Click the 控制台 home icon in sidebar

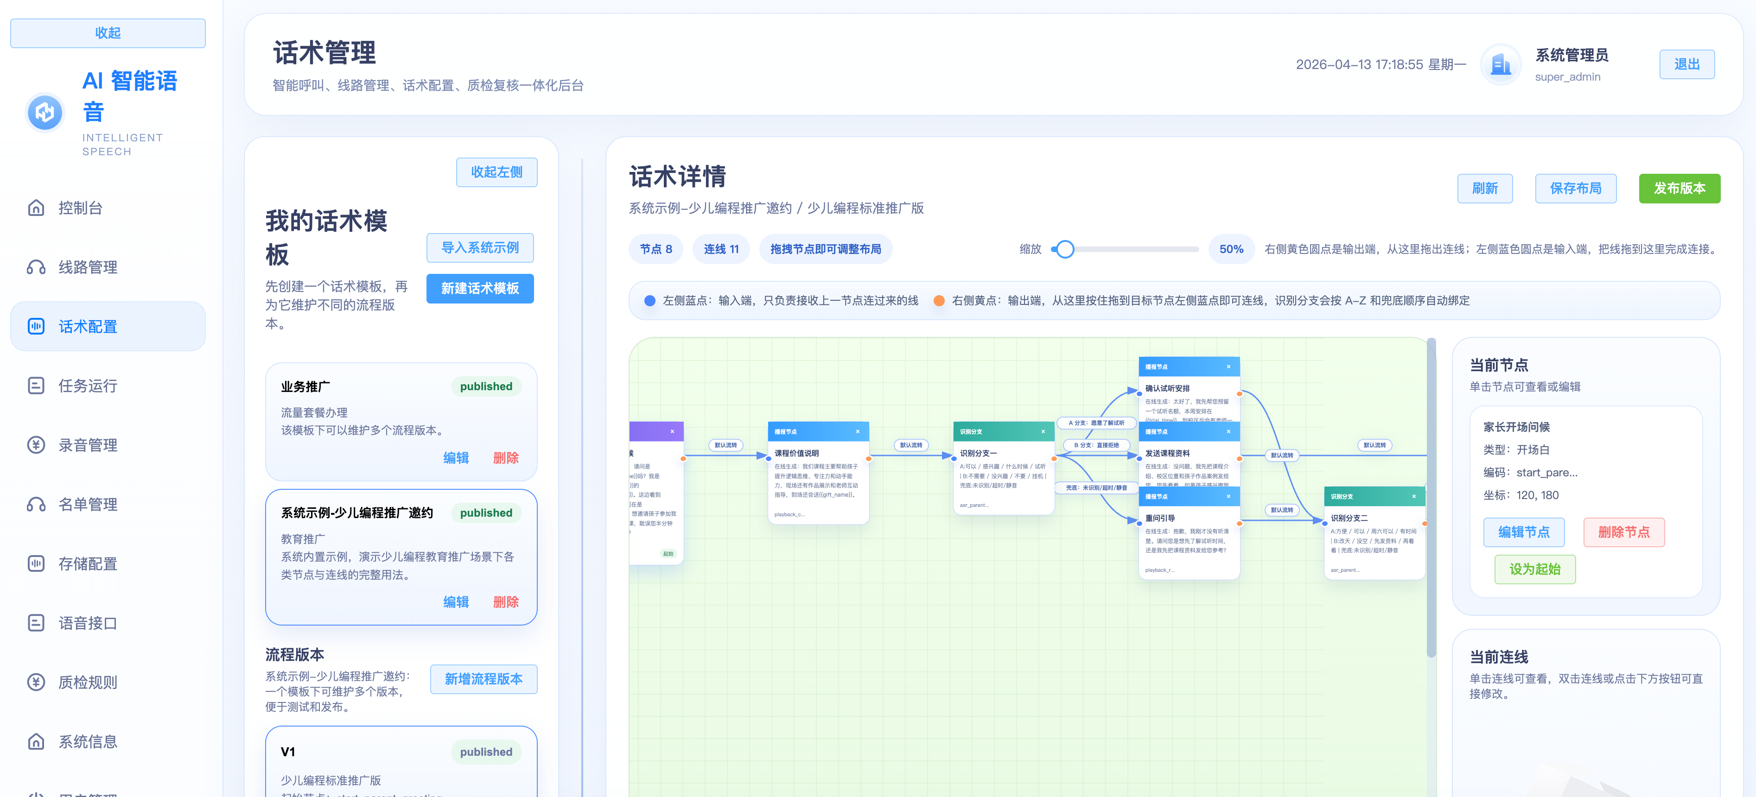point(36,208)
